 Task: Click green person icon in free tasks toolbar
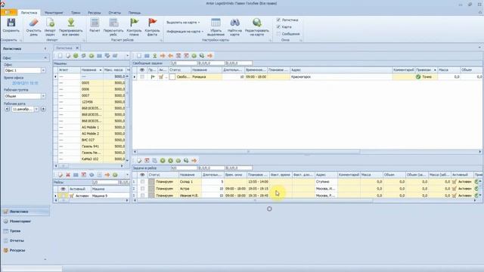click(154, 56)
